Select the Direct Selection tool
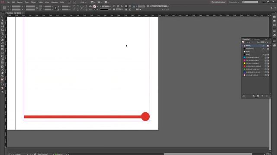Image resolution: width=277 pixels, height=155 pixels. [2, 20]
